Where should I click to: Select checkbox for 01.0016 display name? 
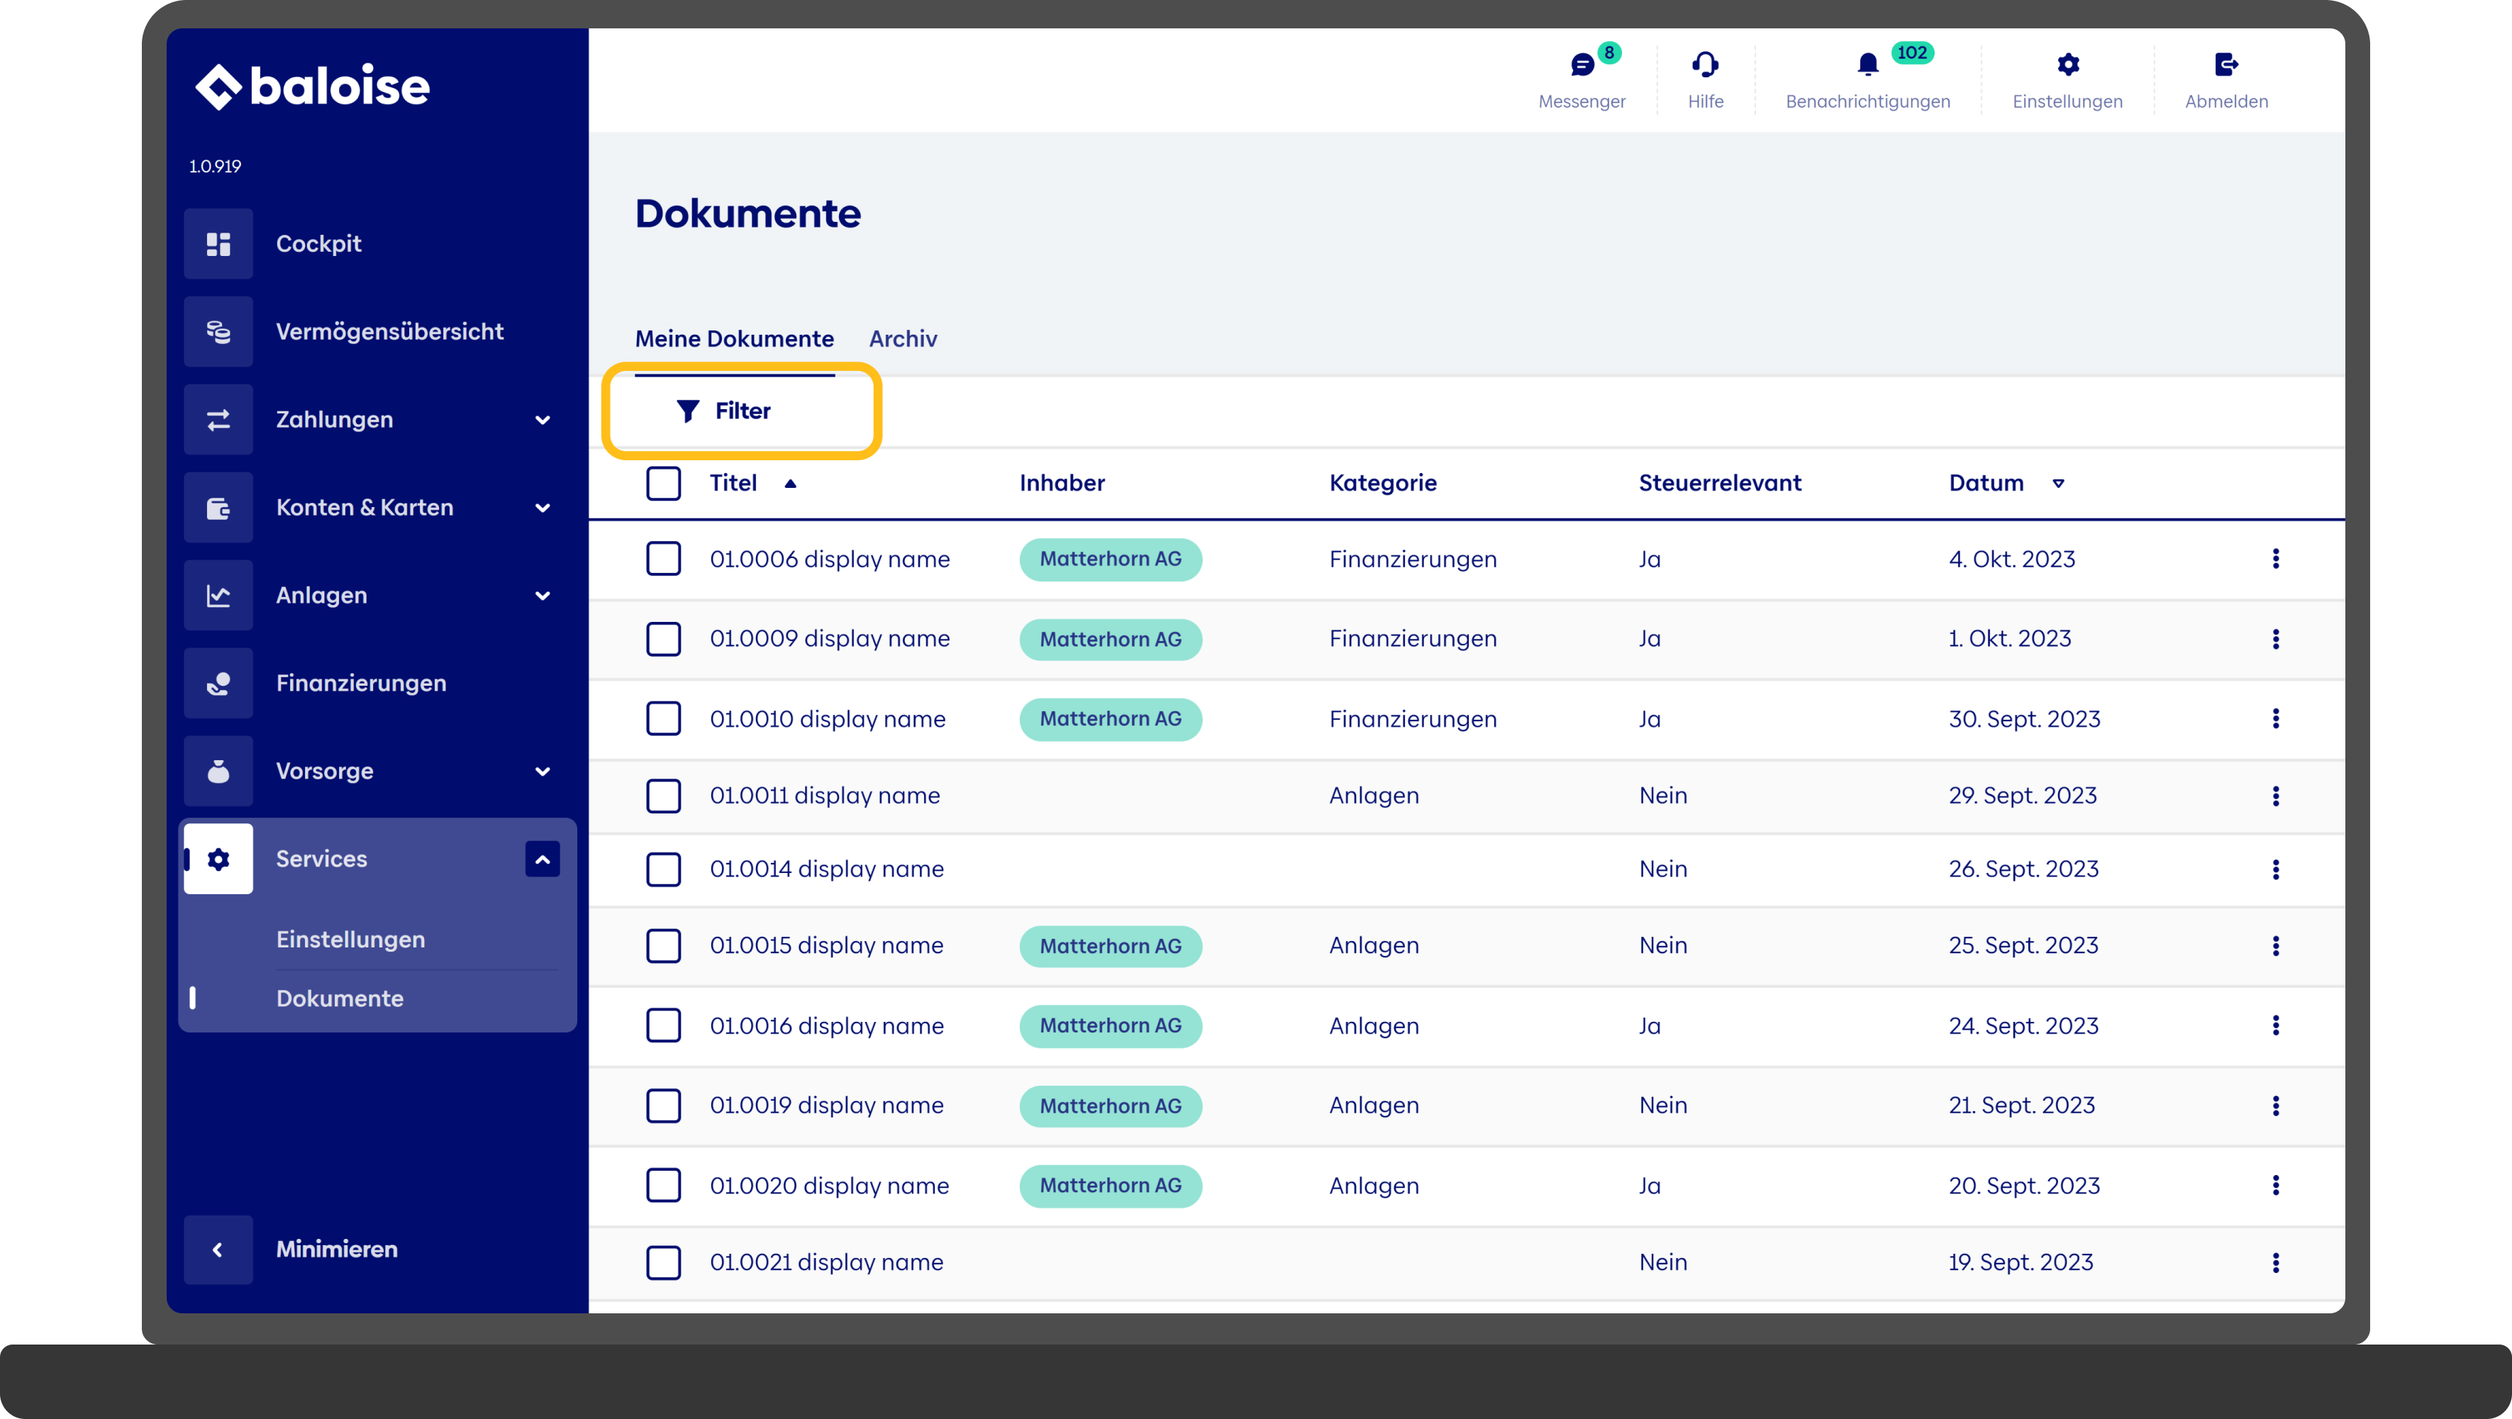point(663,1025)
